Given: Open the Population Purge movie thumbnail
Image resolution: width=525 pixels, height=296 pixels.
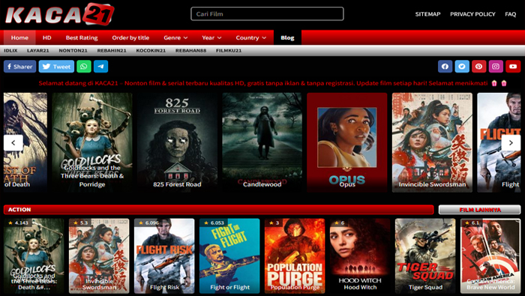Looking at the screenshot, I should click(295, 256).
